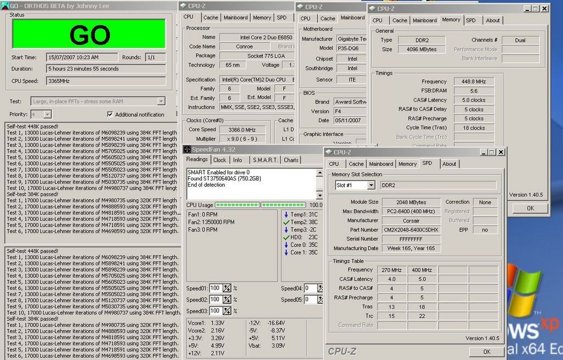Click the Core 1 down-arrow icon
Screen dimensions: 563x360
pyautogui.click(x=286, y=252)
